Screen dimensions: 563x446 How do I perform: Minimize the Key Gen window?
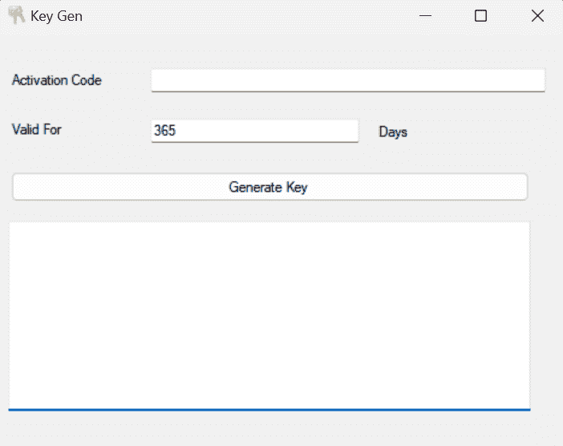[425, 16]
